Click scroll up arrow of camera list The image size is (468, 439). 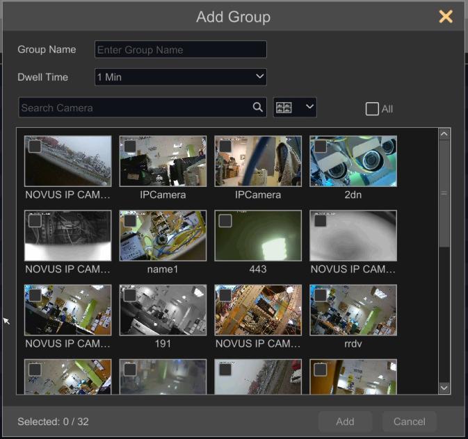444,134
